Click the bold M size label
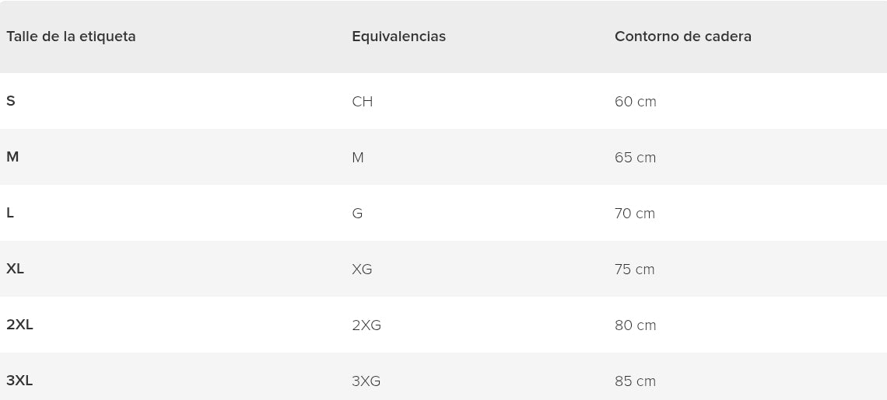This screenshot has height=400, width=887. pyautogui.click(x=12, y=157)
